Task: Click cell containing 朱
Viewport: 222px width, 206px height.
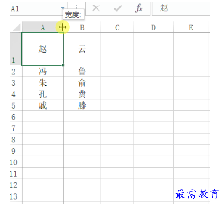Action: click(43, 83)
